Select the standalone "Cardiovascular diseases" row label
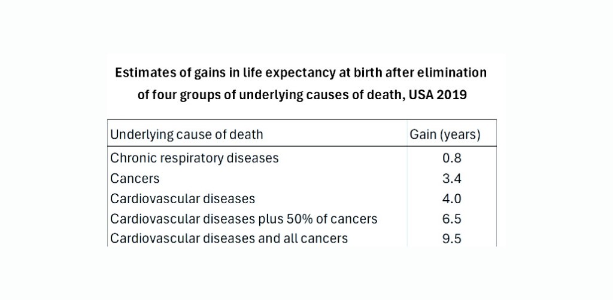 pyautogui.click(x=183, y=198)
